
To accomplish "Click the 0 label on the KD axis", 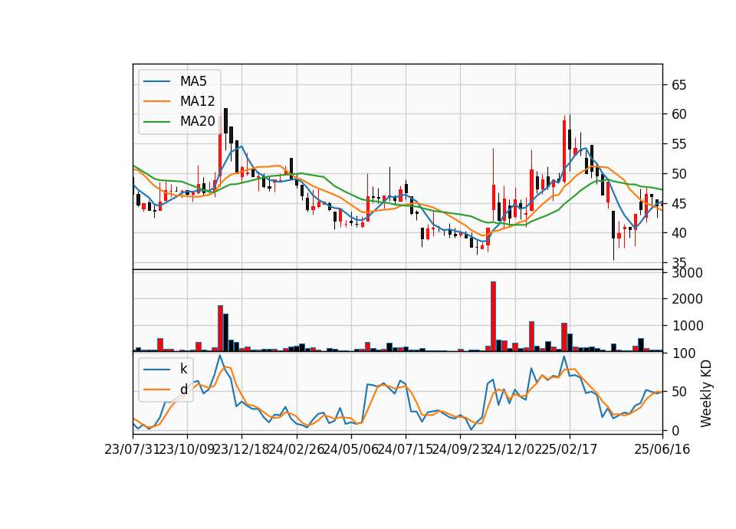I will pos(675,430).
